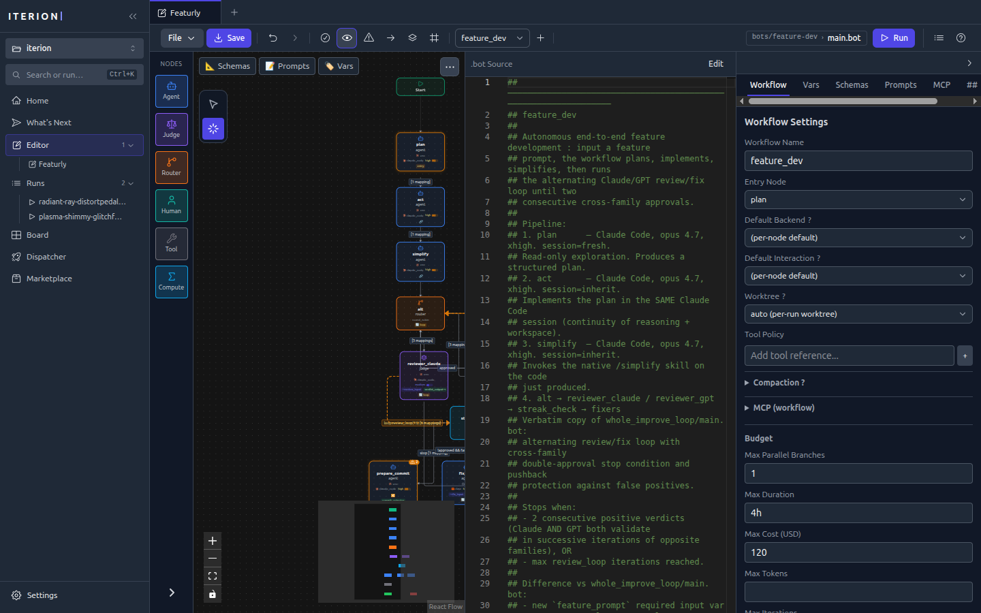Select the pointer cursor tool on canvas
The image size is (981, 613).
point(213,104)
